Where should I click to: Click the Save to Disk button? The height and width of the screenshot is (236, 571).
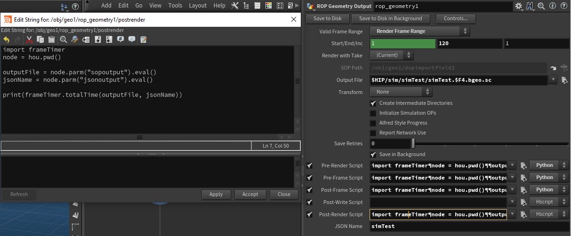(x=328, y=19)
